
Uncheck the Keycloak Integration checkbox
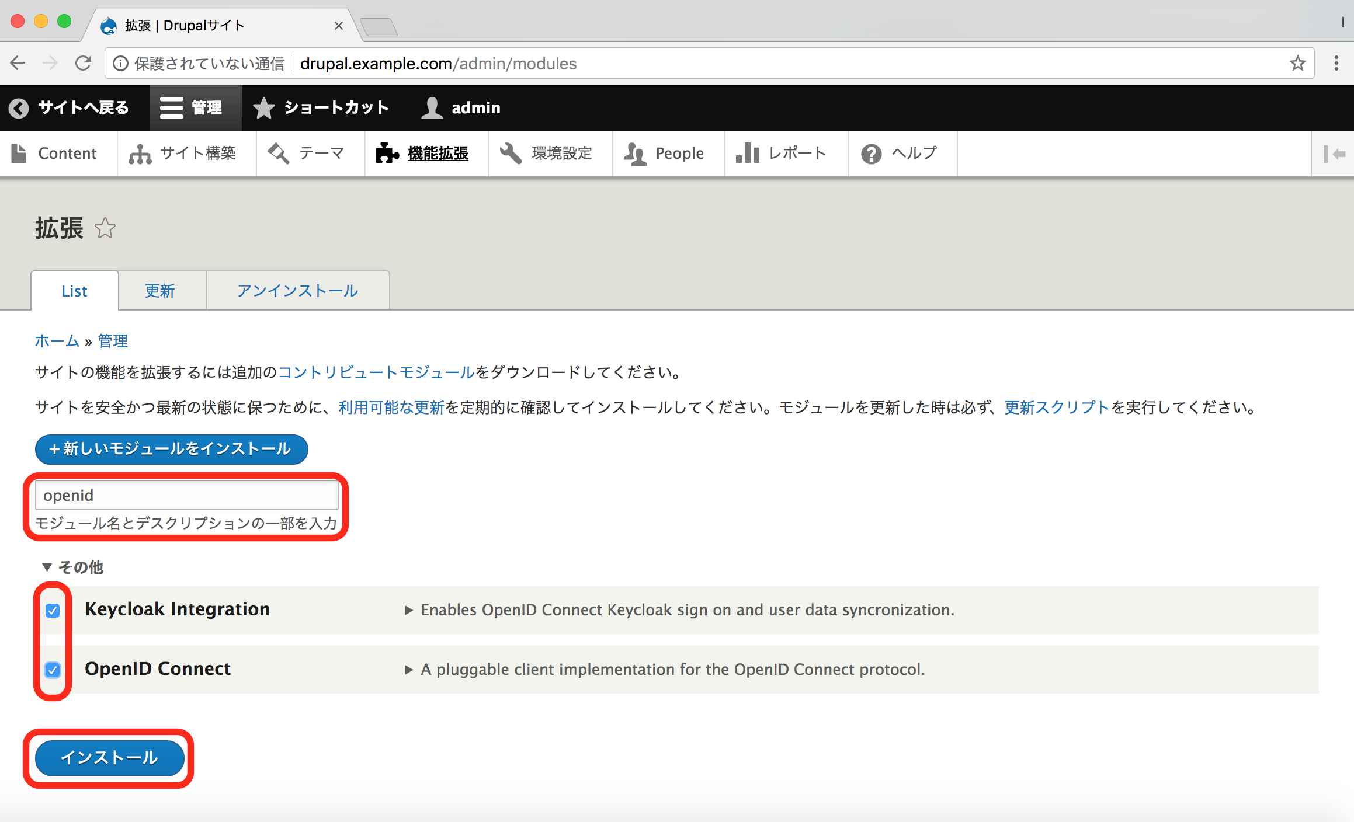click(53, 611)
